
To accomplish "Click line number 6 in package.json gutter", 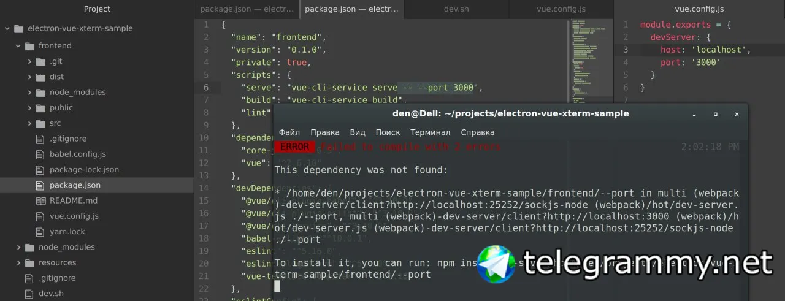I will point(206,88).
